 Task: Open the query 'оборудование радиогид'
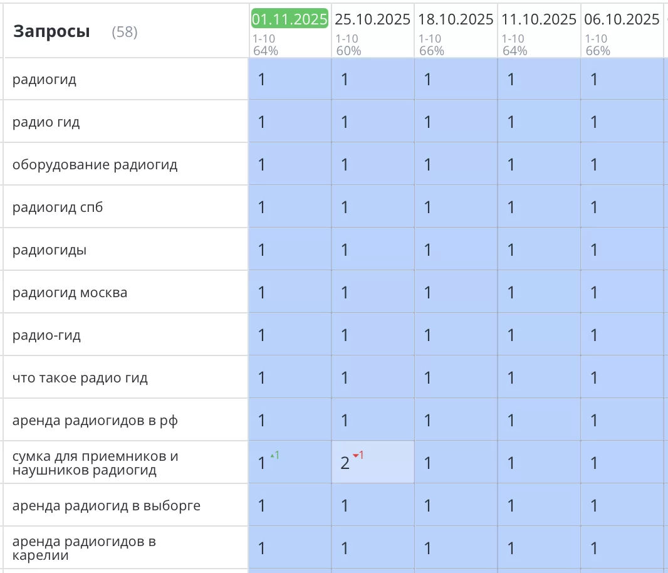click(x=95, y=165)
